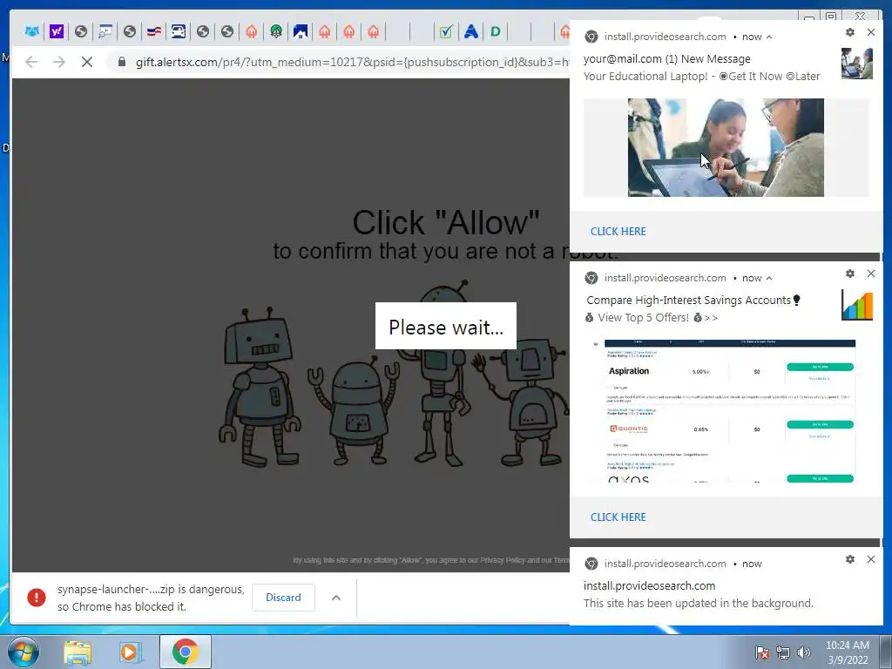Go forward with the browser forward arrow

tap(59, 62)
